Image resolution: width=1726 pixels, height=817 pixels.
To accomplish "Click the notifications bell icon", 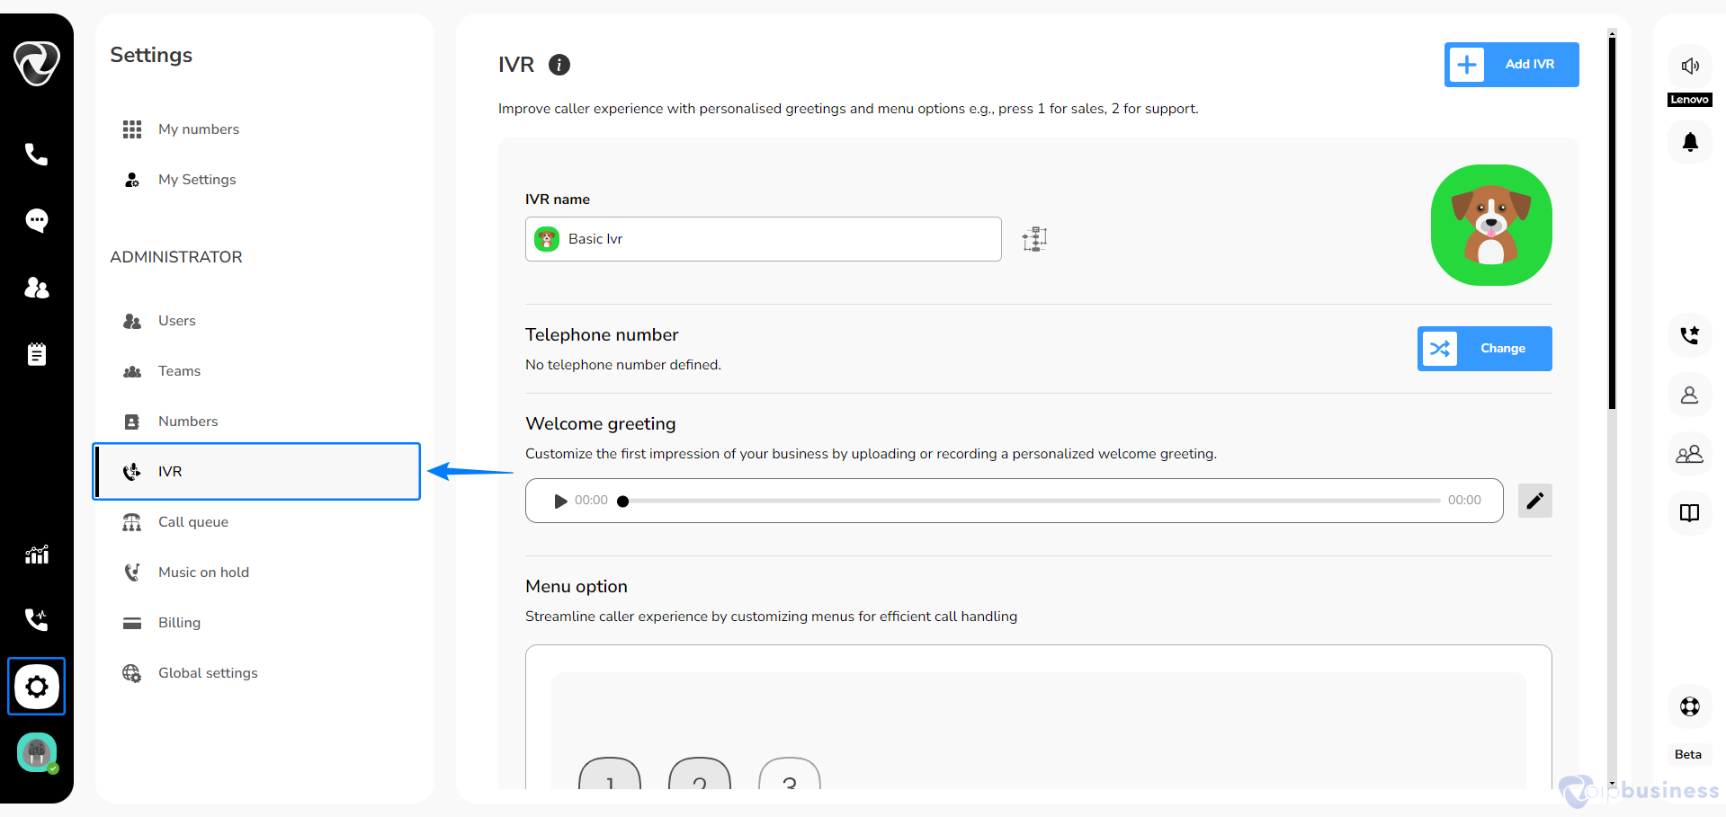I will (1690, 142).
